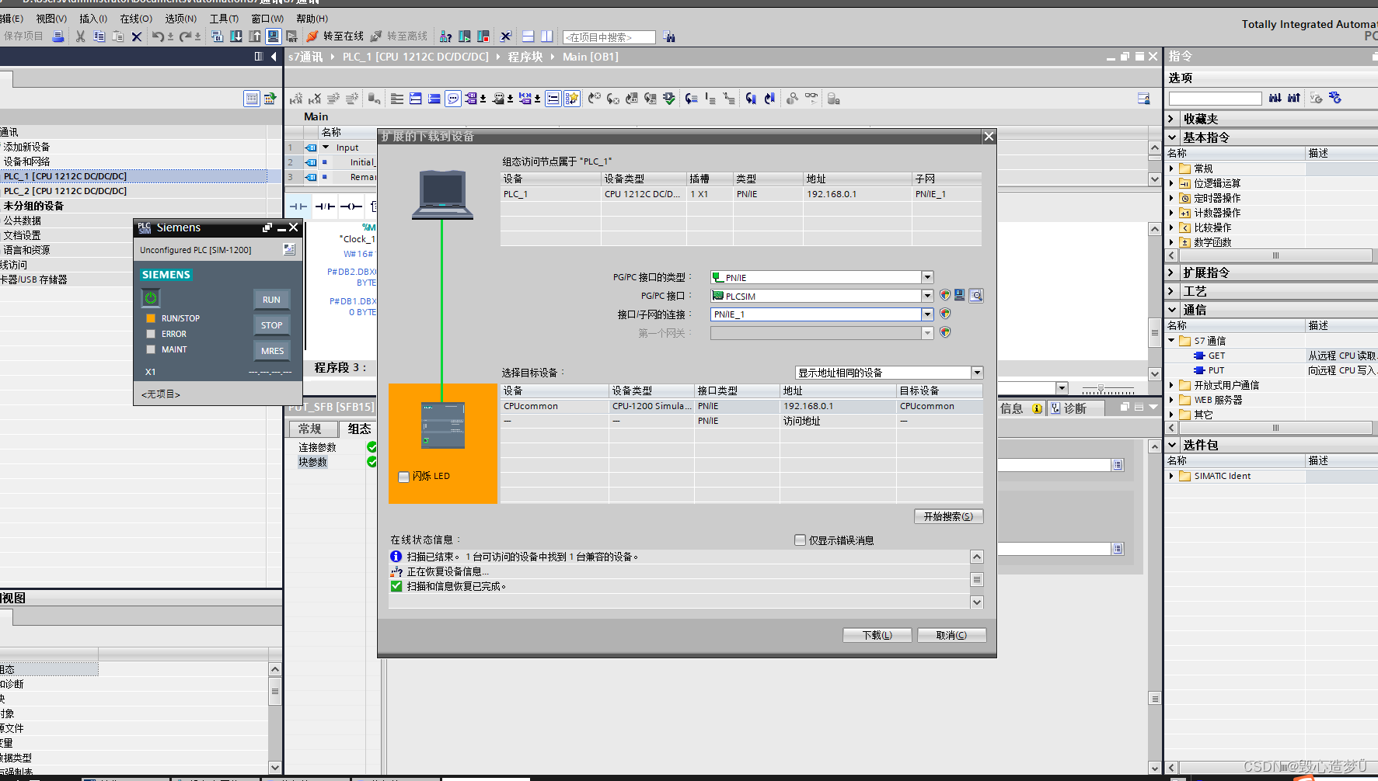Enable show only error messages checkbox
The image size is (1378, 781).
800,540
